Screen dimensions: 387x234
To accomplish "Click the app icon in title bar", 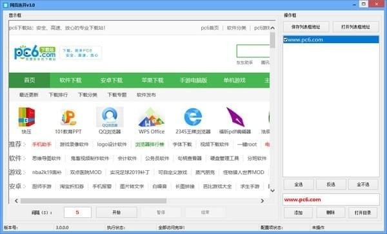I will [5, 5].
